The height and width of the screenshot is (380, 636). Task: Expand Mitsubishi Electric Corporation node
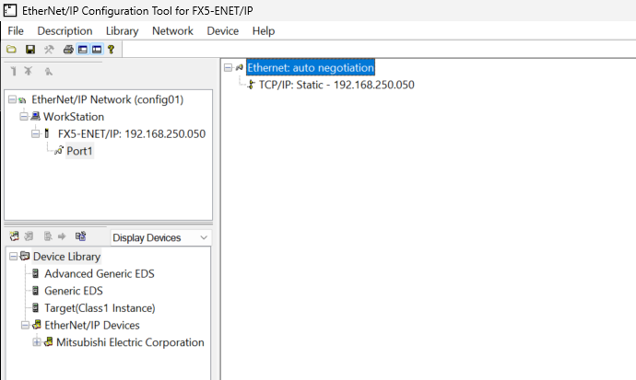(x=37, y=342)
